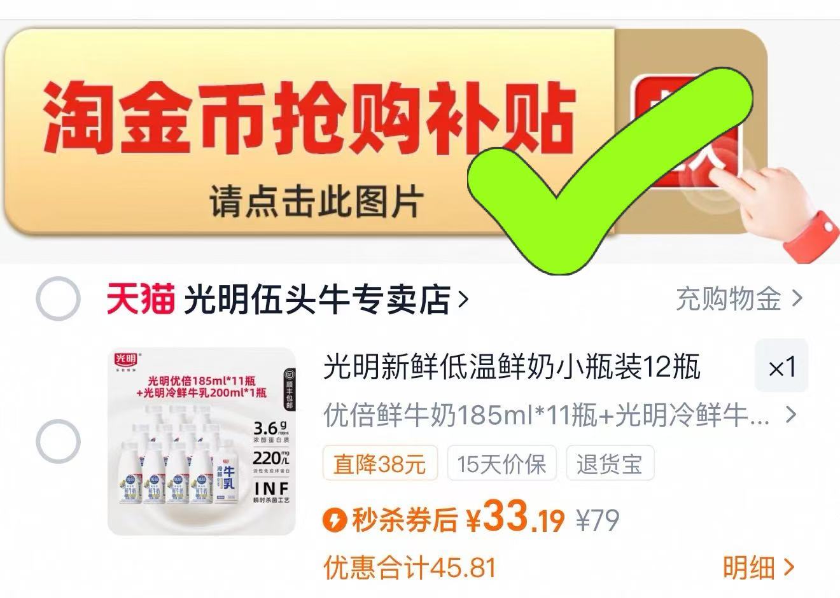Click the 光明 brand logo on the product image
This screenshot has width=840, height=598.
coord(127,359)
